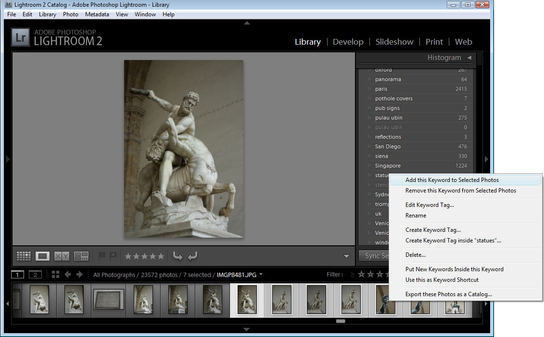Image resolution: width=544 pixels, height=337 pixels.
Task: Open the IMGP8481.JPG source dropdown
Action: point(261,274)
